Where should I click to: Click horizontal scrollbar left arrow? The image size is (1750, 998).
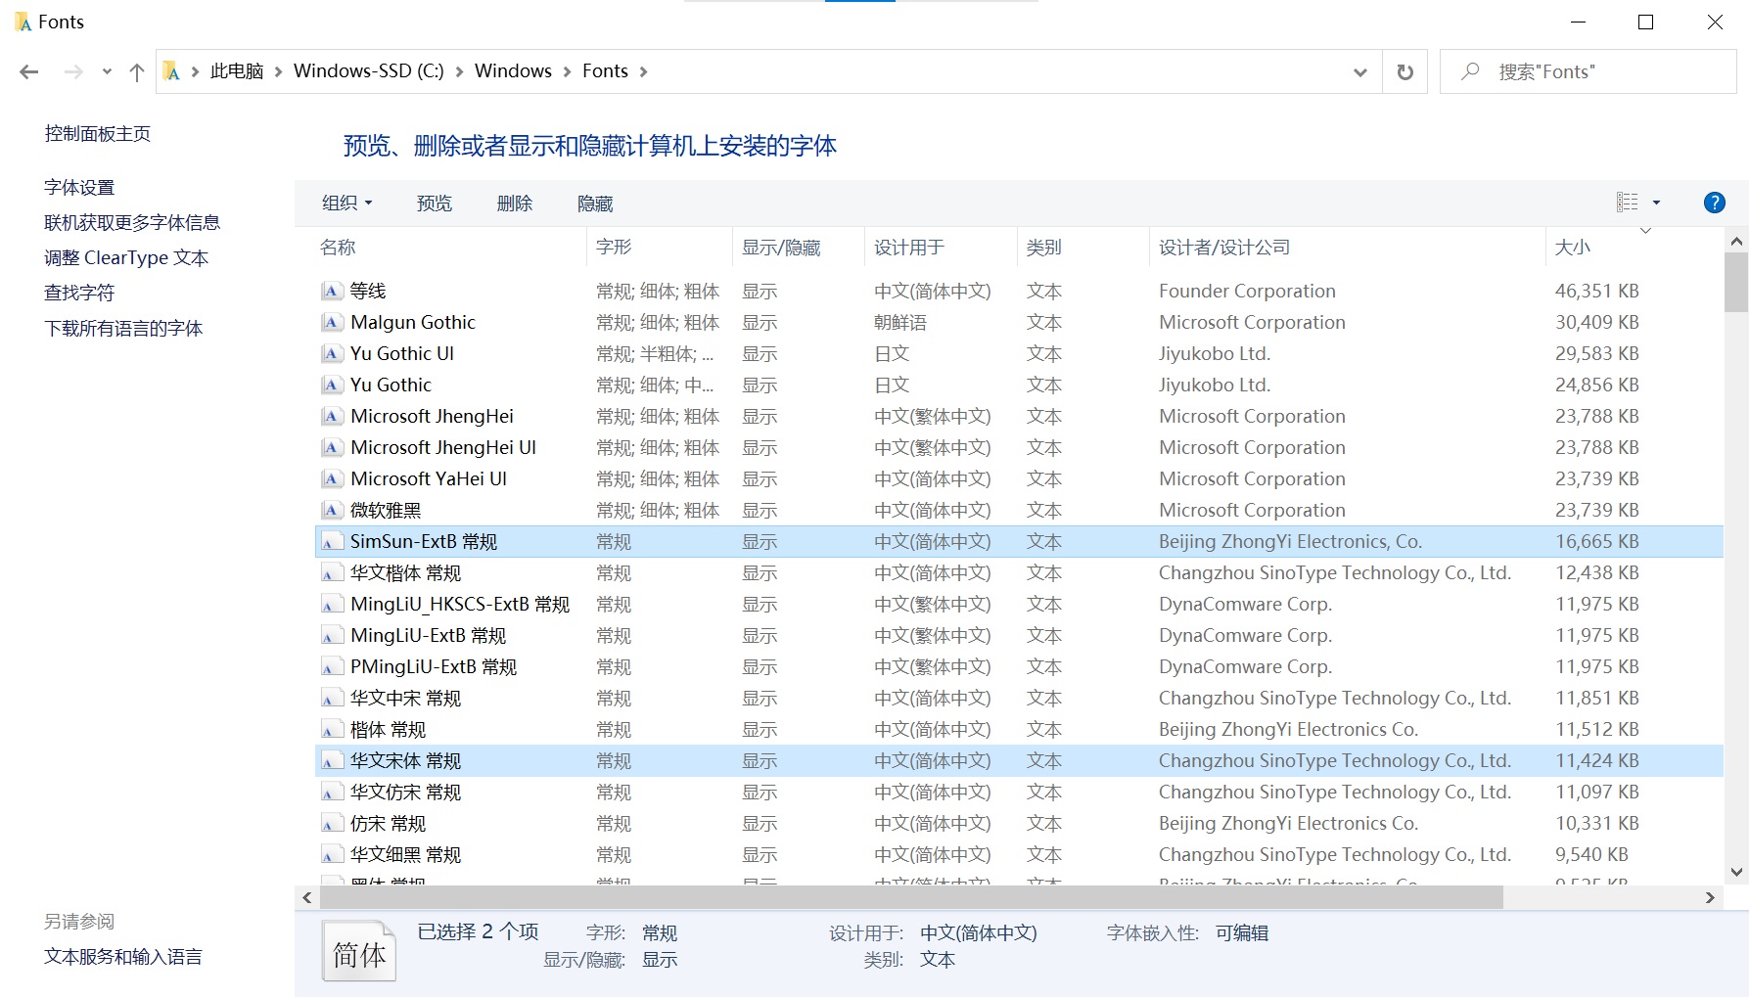tap(307, 897)
